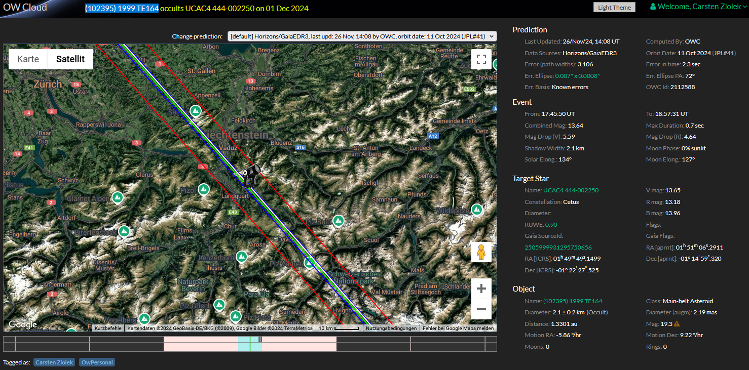
Task: Switch to the Light Theme
Action: point(614,7)
